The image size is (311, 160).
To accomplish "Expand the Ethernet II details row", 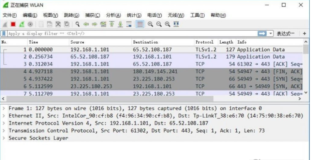I will (x=4, y=116).
